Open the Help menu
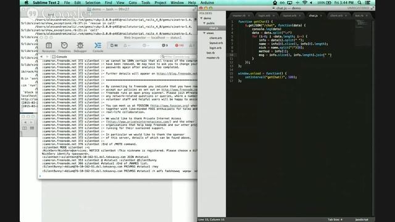Image resolution: width=395 pixels, height=222 pixels. pos(192,2)
